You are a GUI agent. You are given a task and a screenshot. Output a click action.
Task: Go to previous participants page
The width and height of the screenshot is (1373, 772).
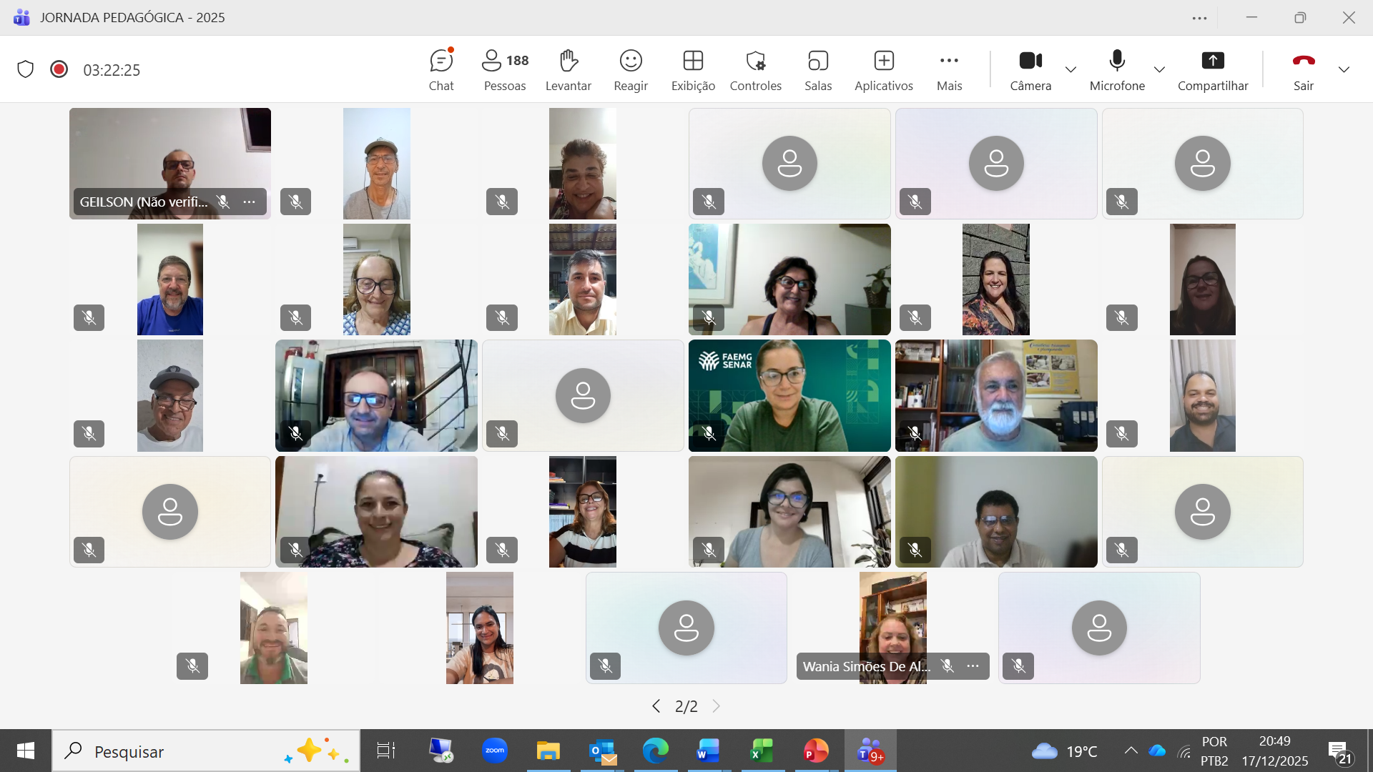[x=656, y=706]
